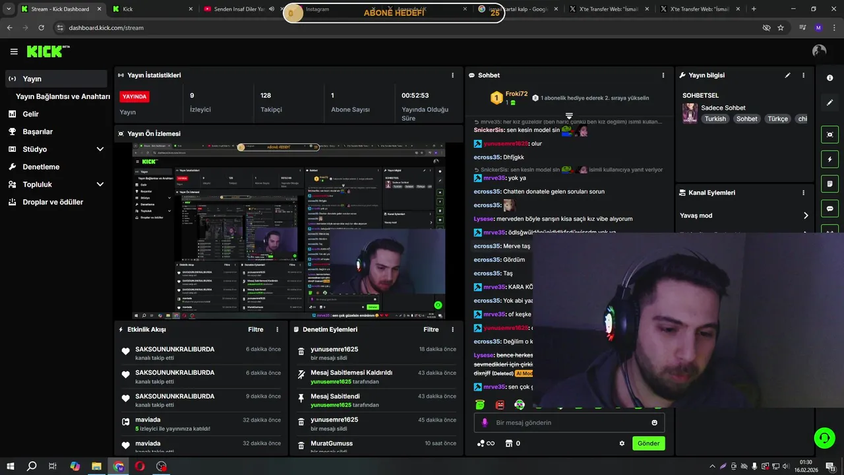Click SnickerSis username in the chat
This screenshot has width=844, height=475.
[489, 130]
